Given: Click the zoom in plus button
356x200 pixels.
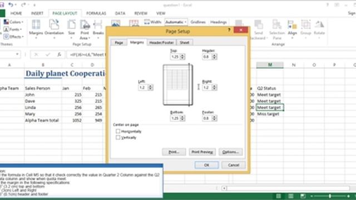Looking at the screenshot, I should [x=349, y=196].
